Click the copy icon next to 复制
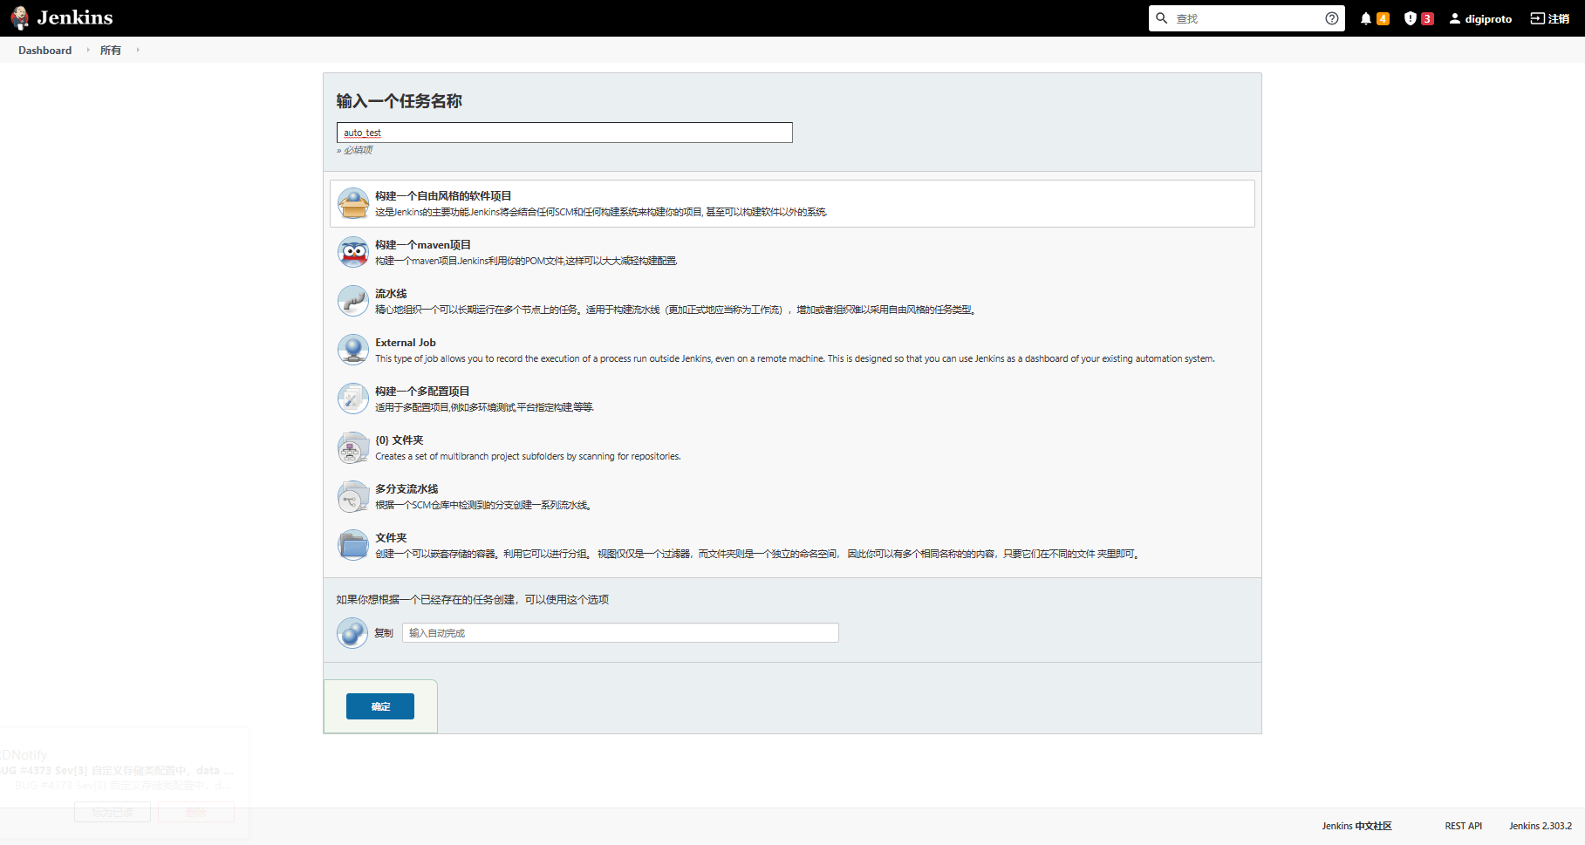 tap(352, 632)
